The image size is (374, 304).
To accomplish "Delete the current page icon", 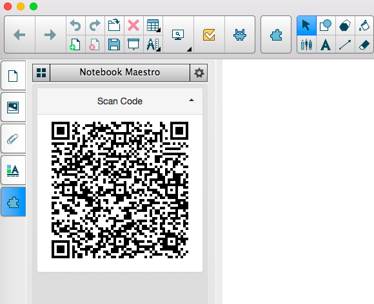I will [94, 44].
